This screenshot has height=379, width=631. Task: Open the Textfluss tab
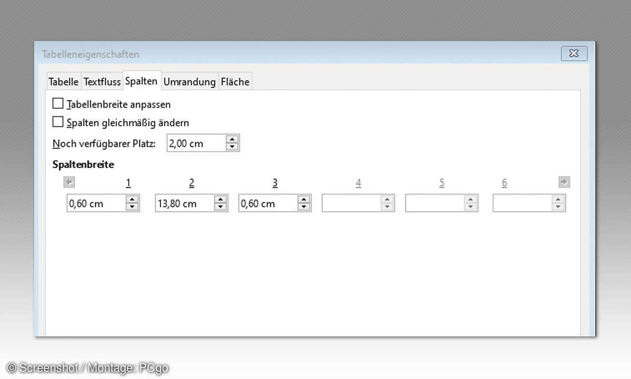point(102,82)
